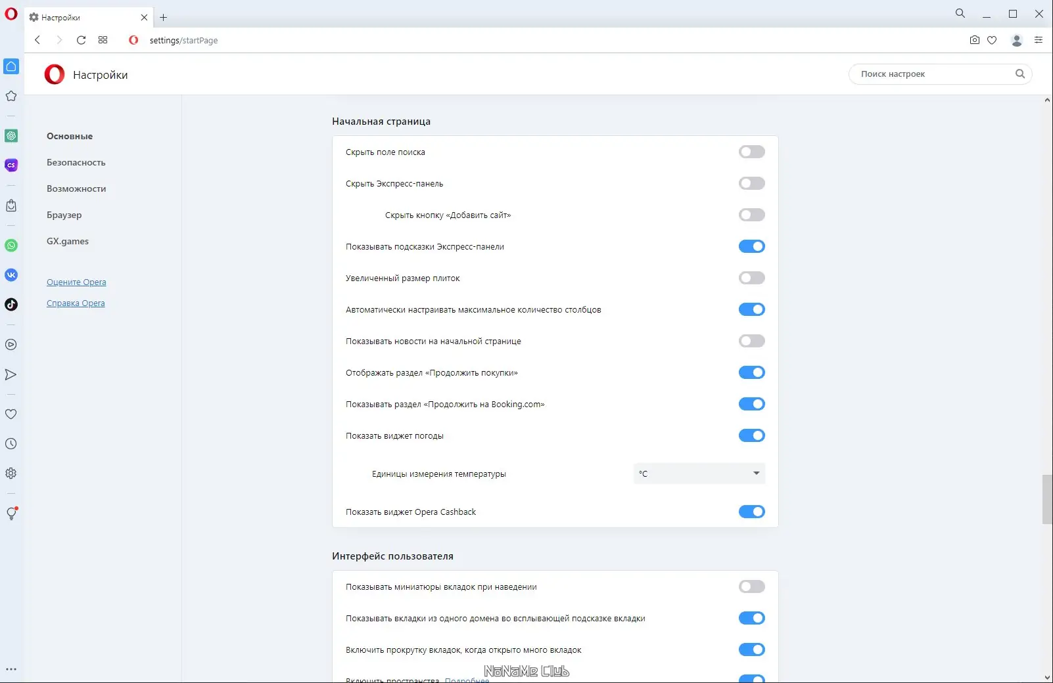Viewport: 1053px width, 683px height.
Task: Open TikTok from the sidebar
Action: [11, 305]
